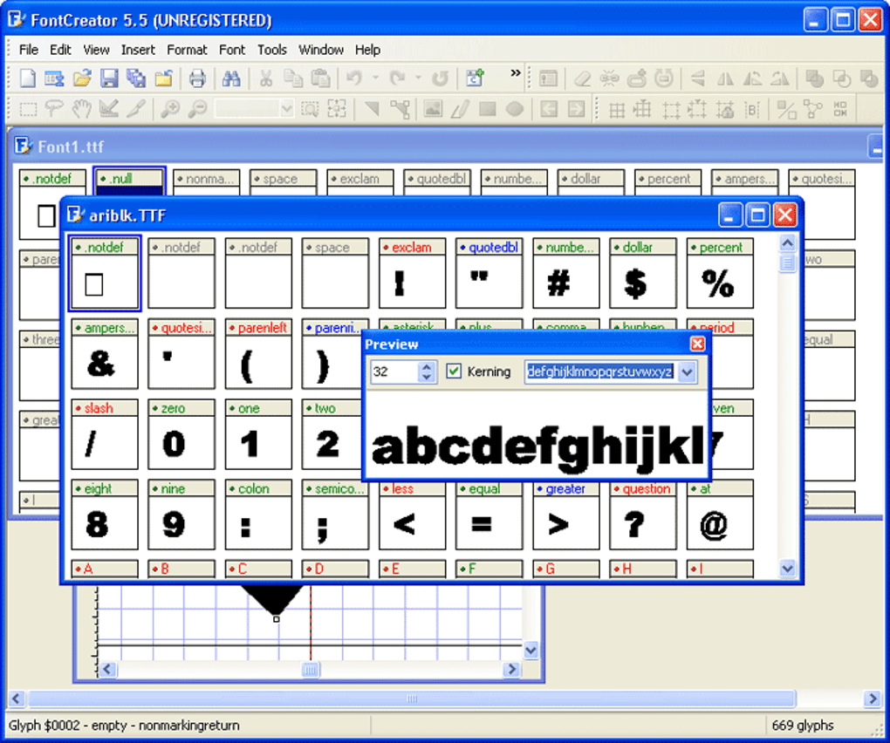Click the '669 glyphs' status bar text

pyautogui.click(x=803, y=726)
